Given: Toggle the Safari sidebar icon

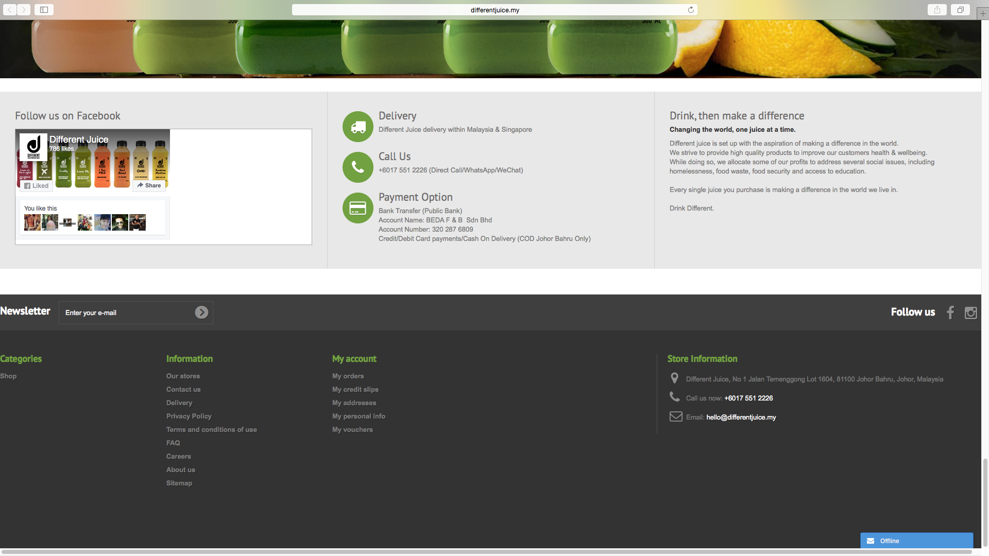Looking at the screenshot, I should 44,10.
